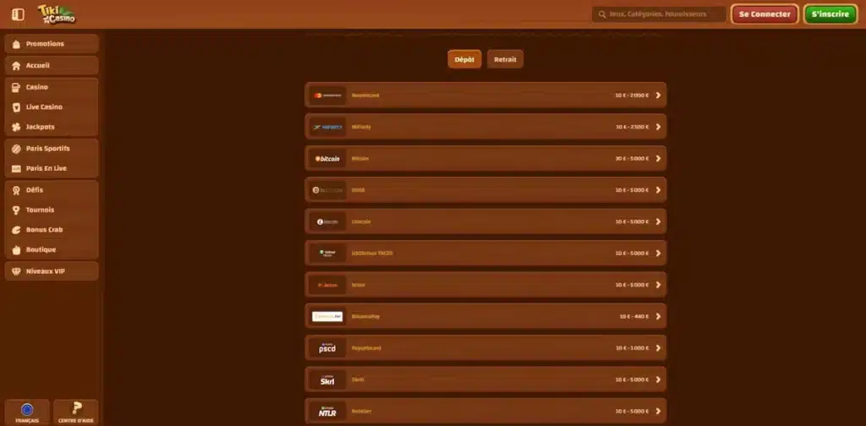Click the Skrill payment label
This screenshot has width=866, height=426.
tap(358, 380)
